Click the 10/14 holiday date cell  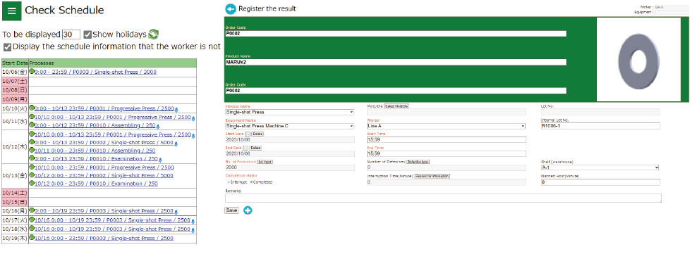(x=15, y=193)
